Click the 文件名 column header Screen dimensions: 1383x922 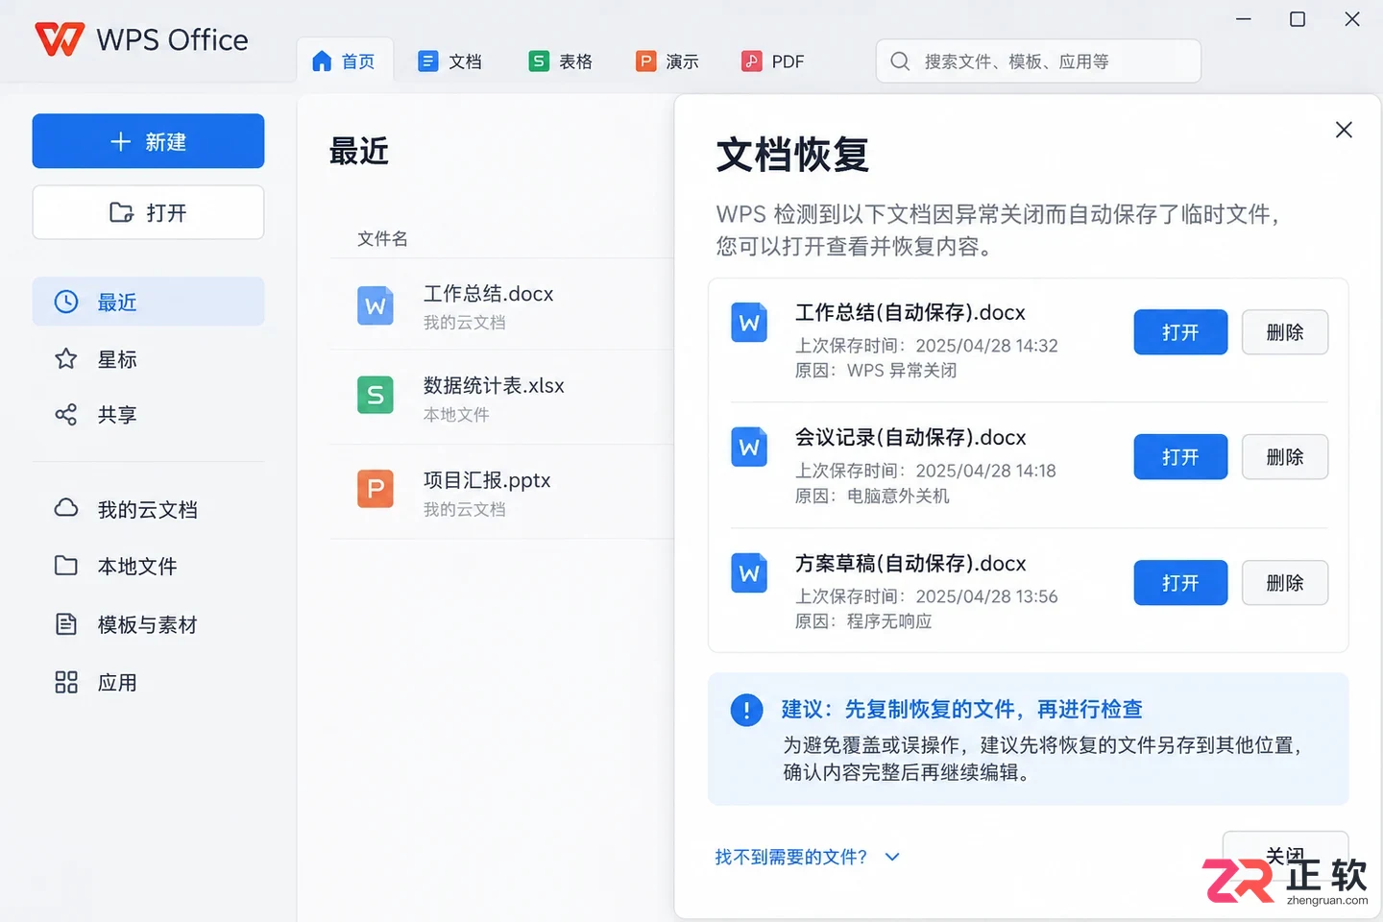(x=382, y=238)
